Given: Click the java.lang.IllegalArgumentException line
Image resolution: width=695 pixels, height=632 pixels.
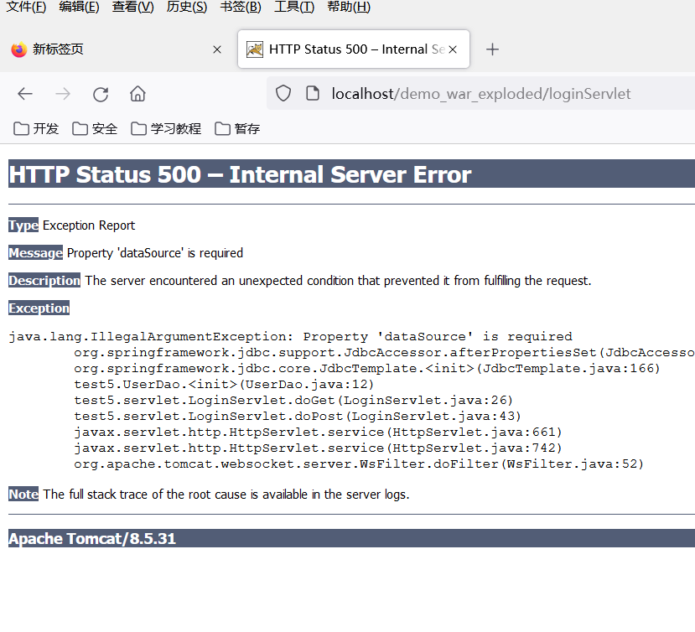Looking at the screenshot, I should pyautogui.click(x=290, y=336).
